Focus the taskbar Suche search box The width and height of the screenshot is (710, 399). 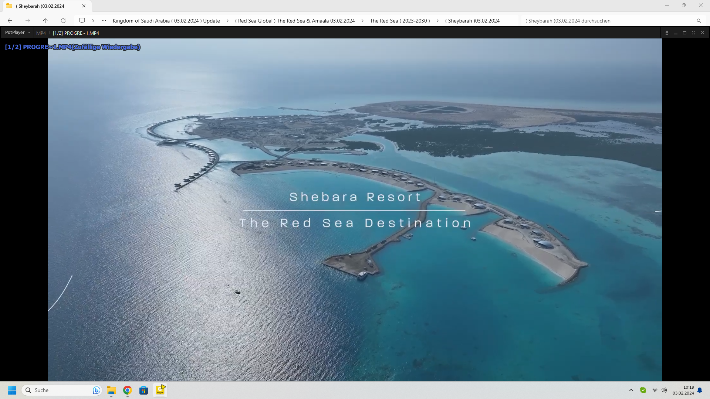click(x=61, y=390)
